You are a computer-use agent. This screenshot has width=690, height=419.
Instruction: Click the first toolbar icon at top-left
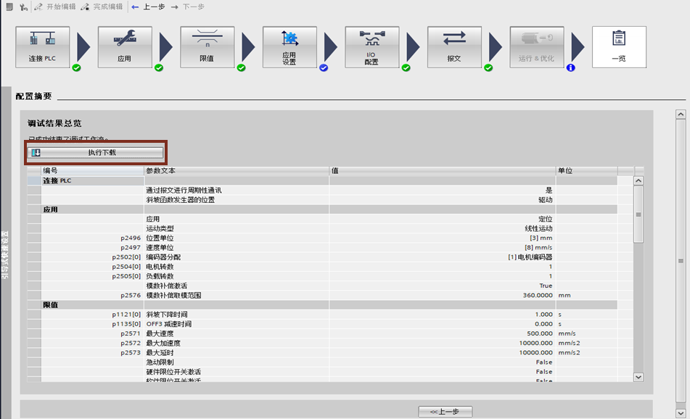pos(9,7)
